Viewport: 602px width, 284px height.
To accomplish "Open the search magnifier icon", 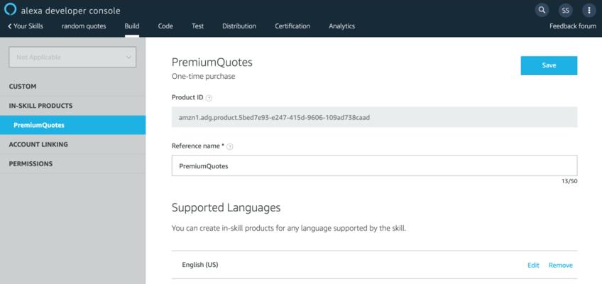I will coord(542,10).
